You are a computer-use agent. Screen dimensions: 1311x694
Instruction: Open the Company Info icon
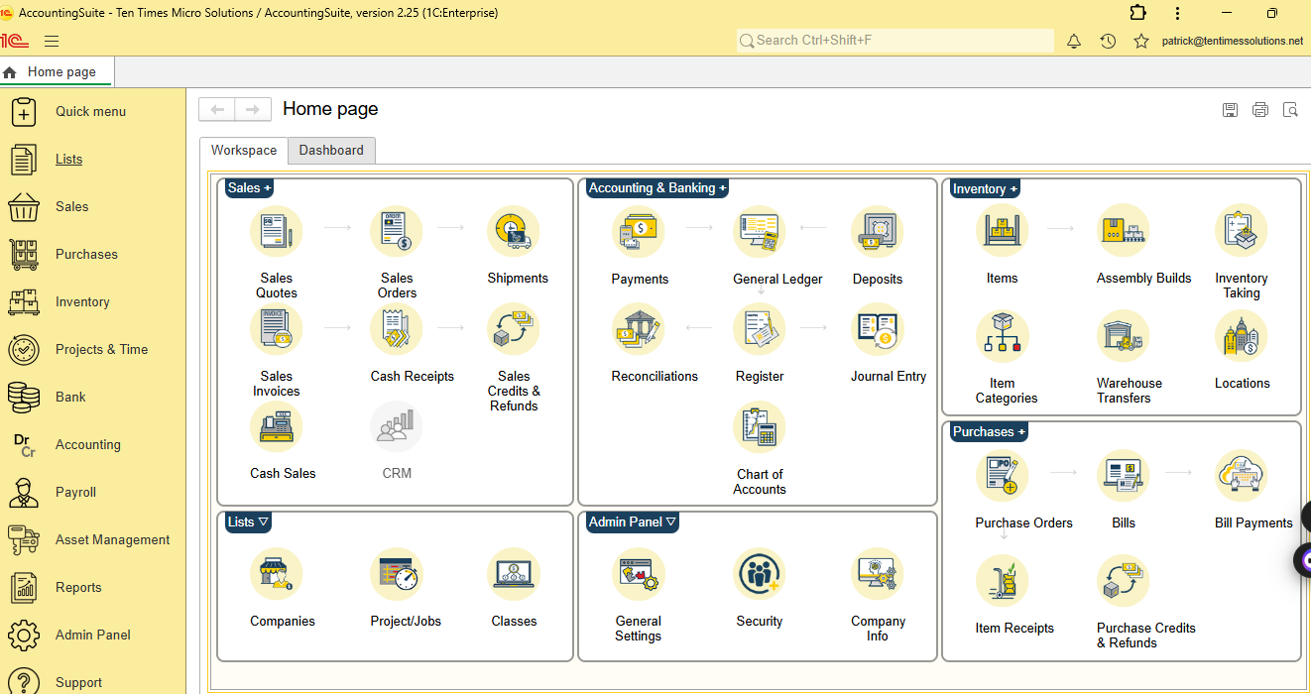(878, 574)
